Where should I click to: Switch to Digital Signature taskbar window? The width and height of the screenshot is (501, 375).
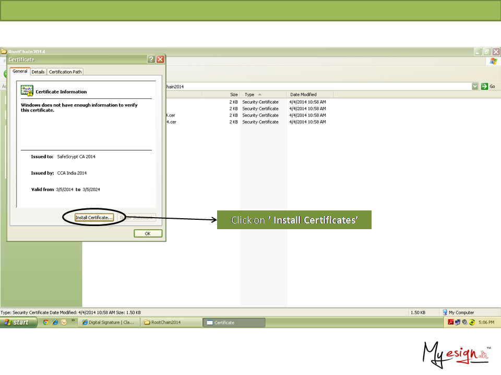point(109,322)
